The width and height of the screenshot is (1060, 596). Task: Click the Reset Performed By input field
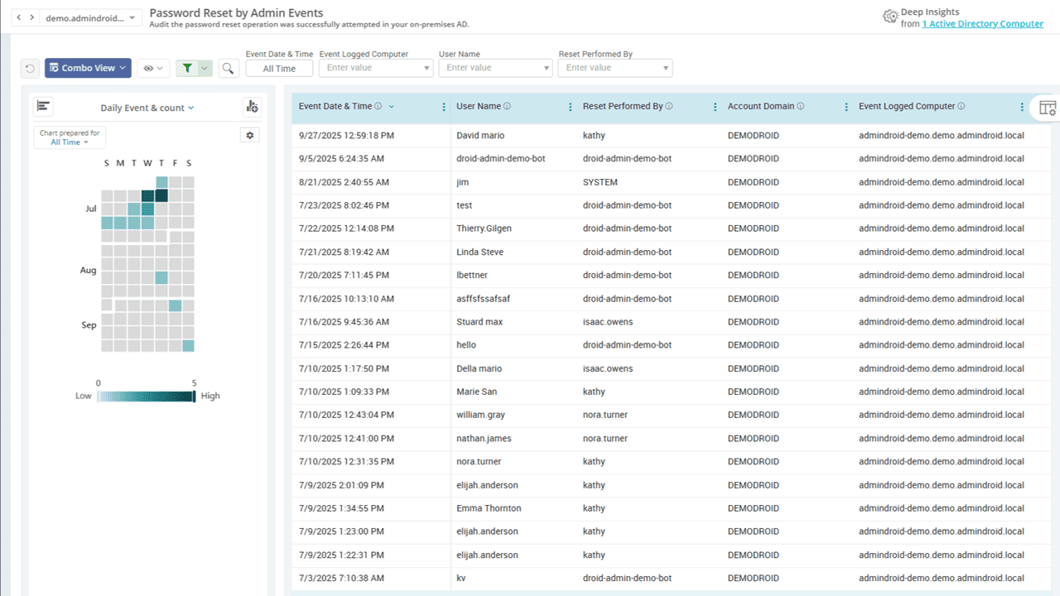pos(608,68)
